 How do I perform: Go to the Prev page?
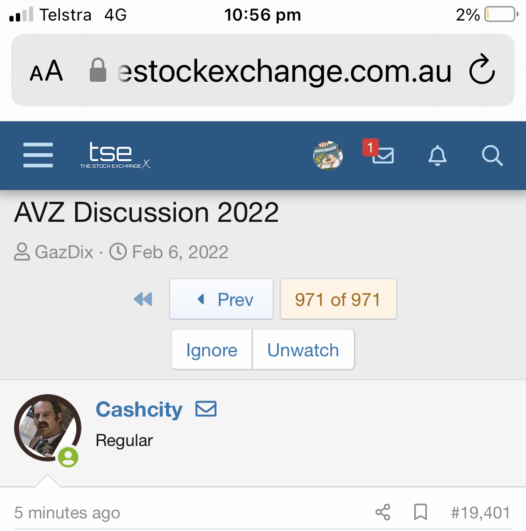point(222,299)
